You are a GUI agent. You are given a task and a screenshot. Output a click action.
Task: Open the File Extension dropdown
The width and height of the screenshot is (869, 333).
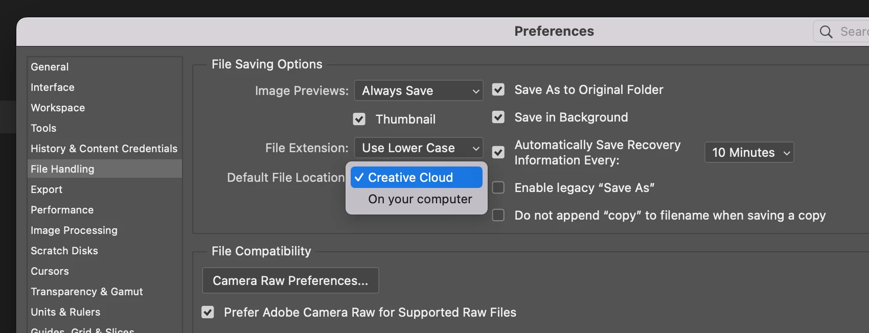418,148
